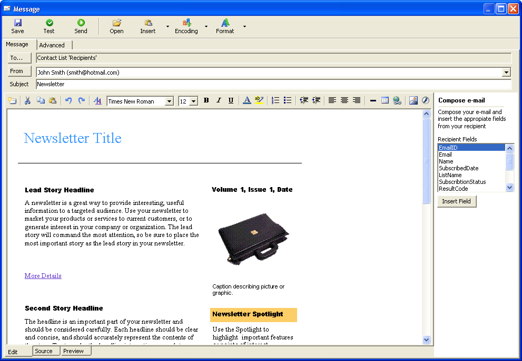Insert picture icon
This screenshot has height=361, width=522.
pos(413,100)
